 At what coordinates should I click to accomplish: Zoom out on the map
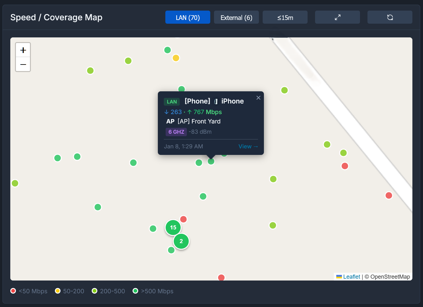23,64
